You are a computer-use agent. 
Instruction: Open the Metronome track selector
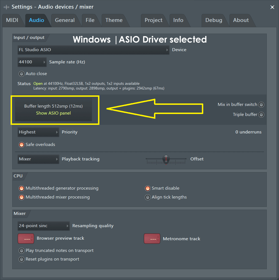pos(152,238)
